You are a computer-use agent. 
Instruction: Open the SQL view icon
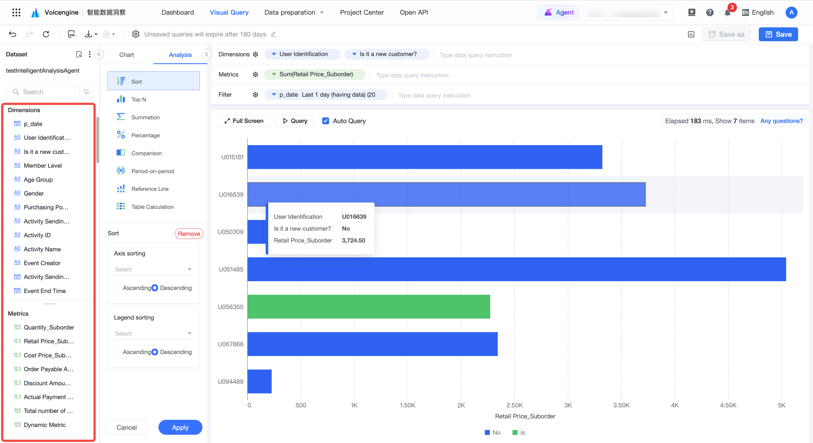[72, 34]
